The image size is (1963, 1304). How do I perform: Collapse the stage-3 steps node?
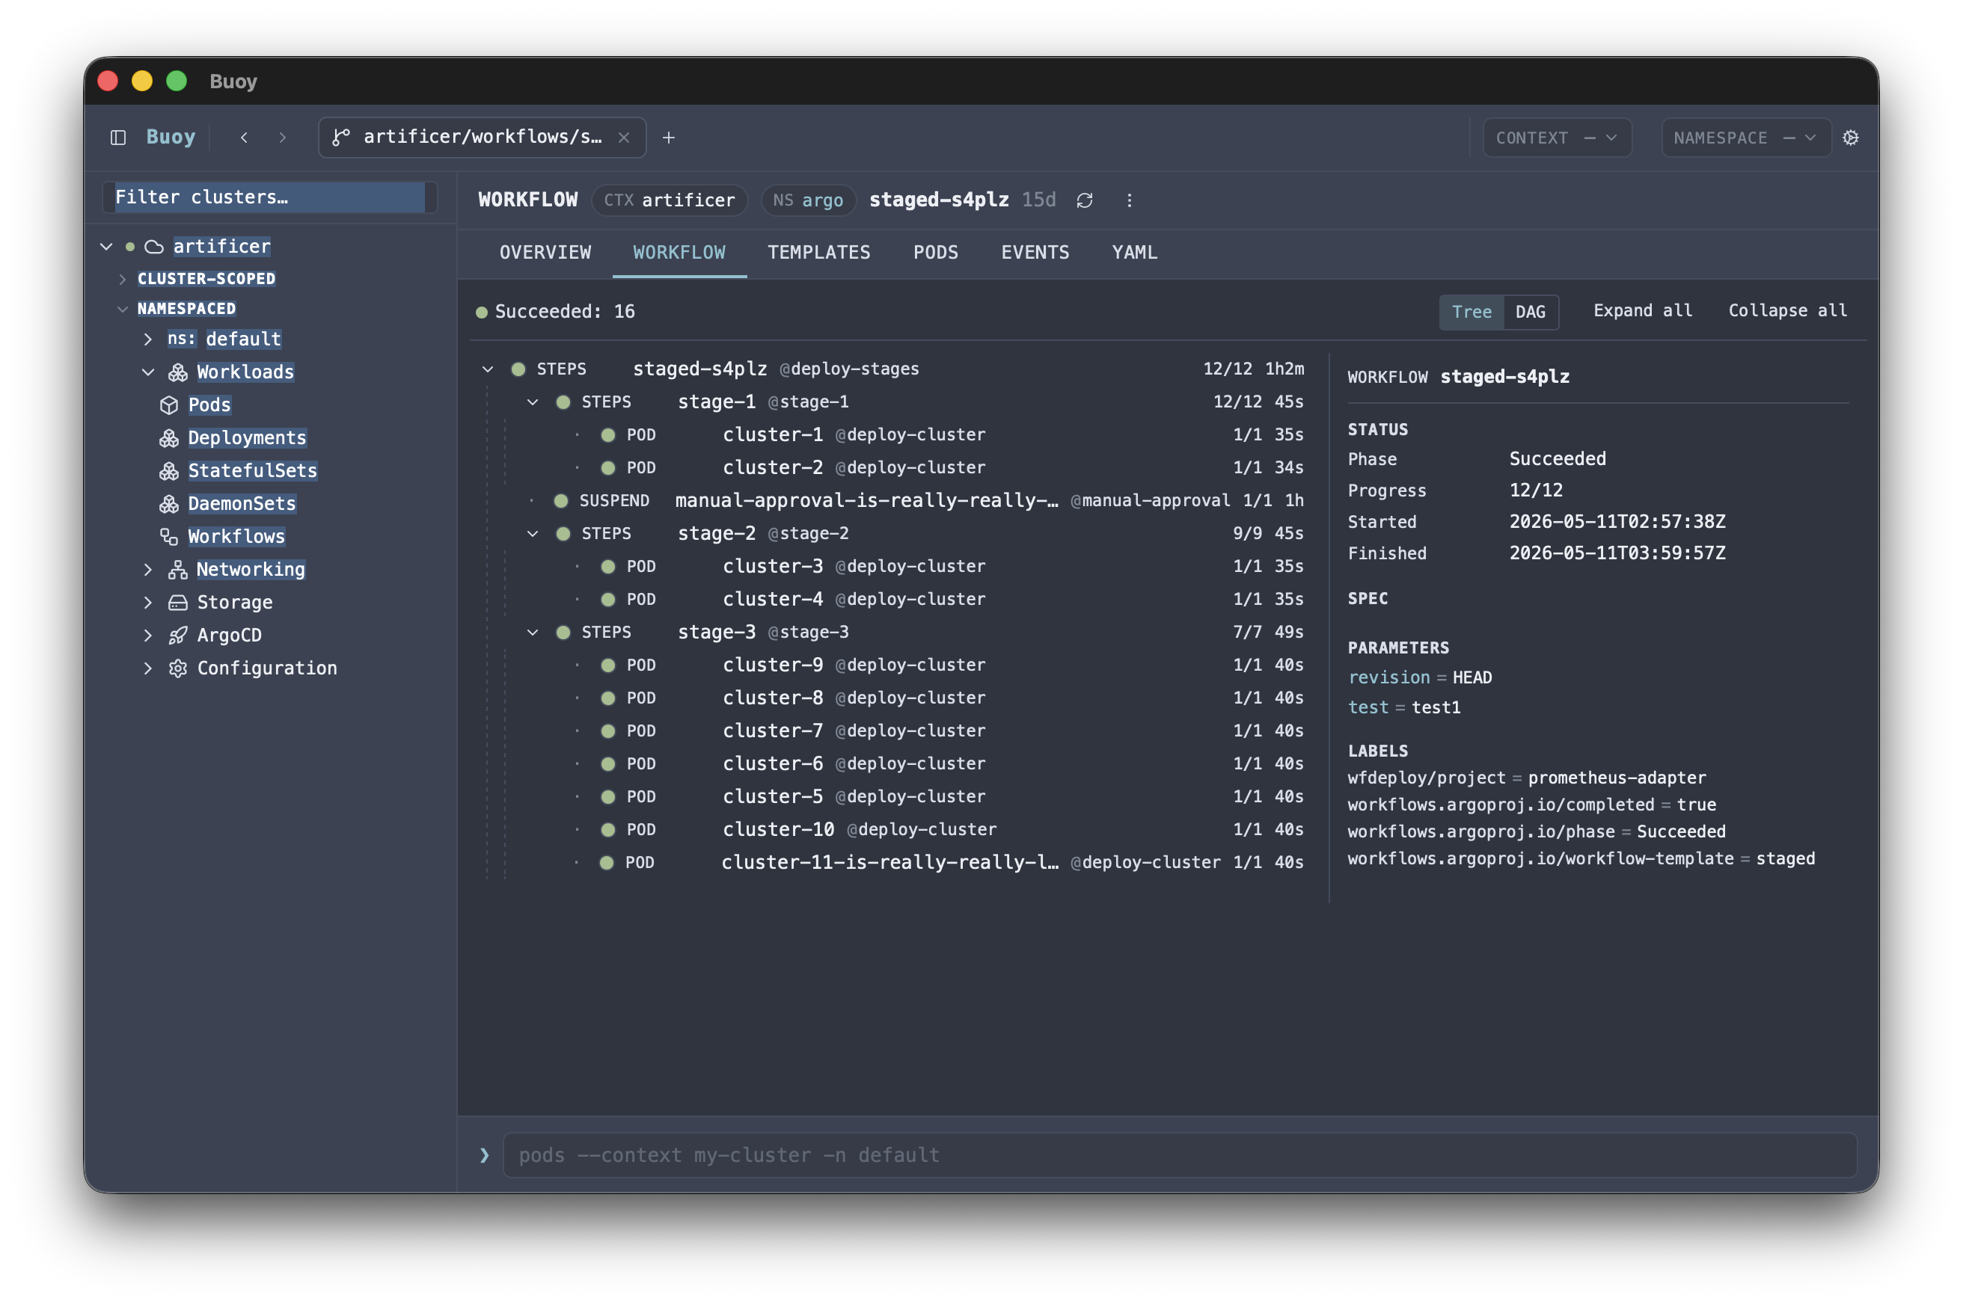tap(533, 632)
